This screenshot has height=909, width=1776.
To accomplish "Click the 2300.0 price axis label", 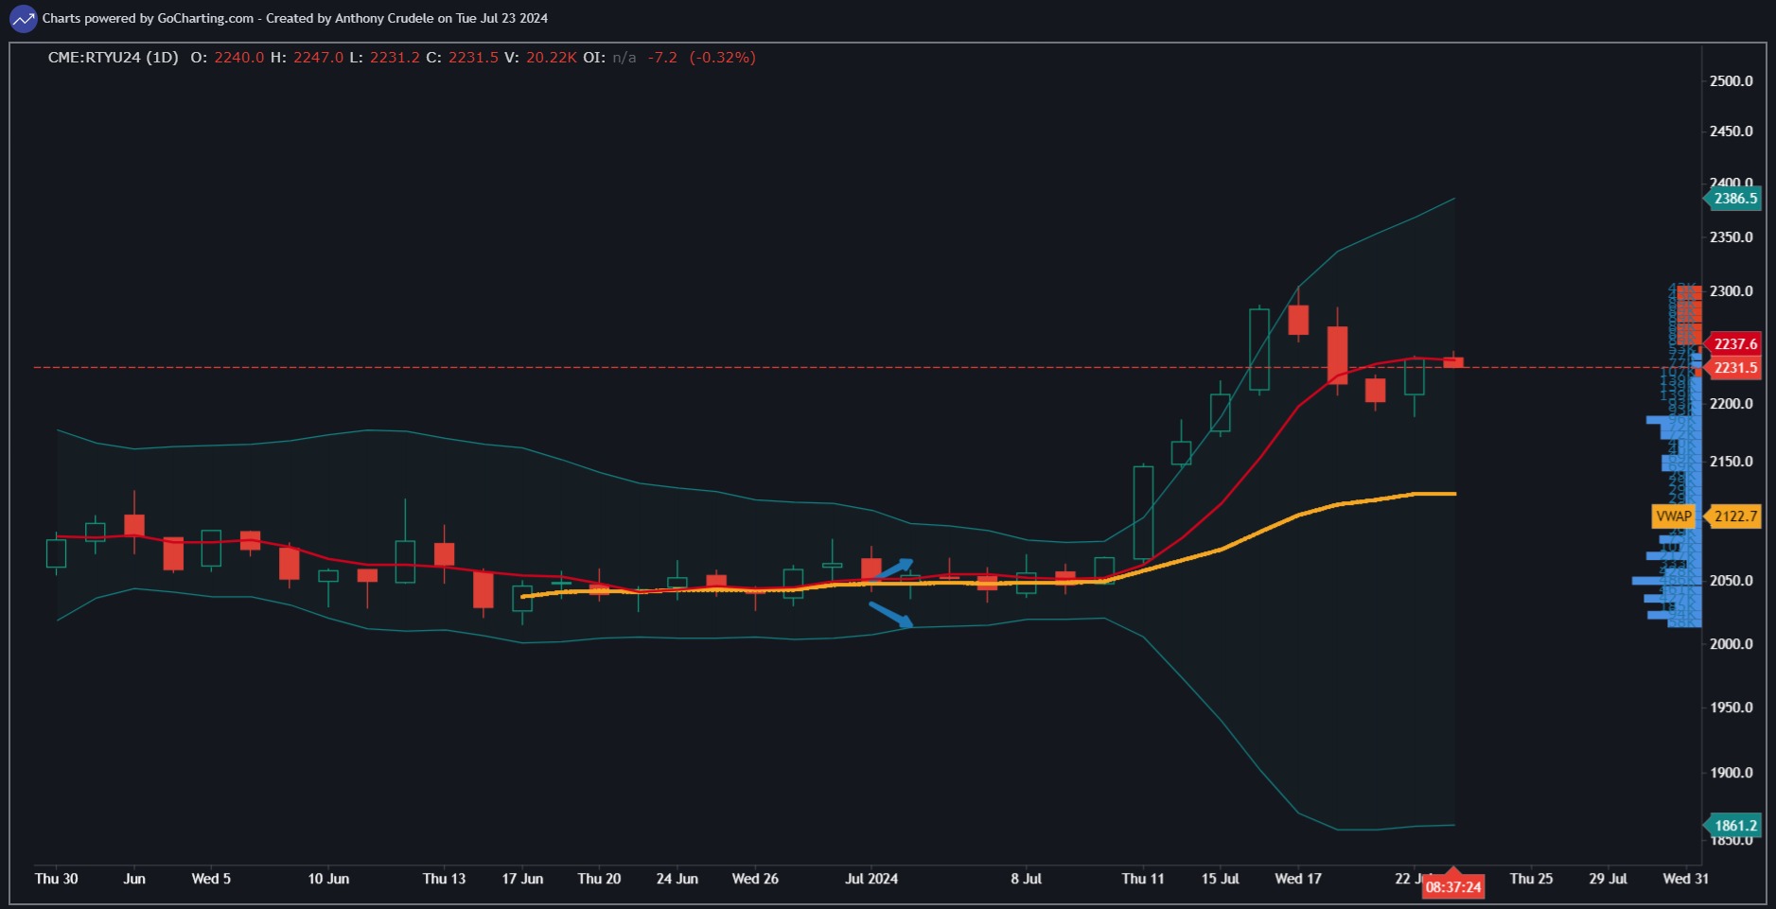I will 1732,291.
